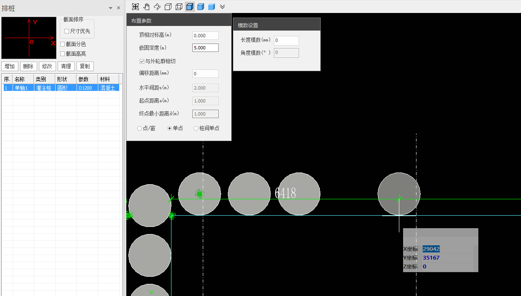The image size is (521, 296).
Task: Select the 桩间单点 radio option
Action: click(x=196, y=129)
